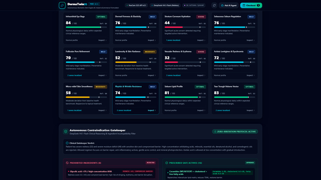Click the MILD badge on Sebaceous Sebum Regulation
The width and height of the screenshot is (321, 180).
pos(251,17)
